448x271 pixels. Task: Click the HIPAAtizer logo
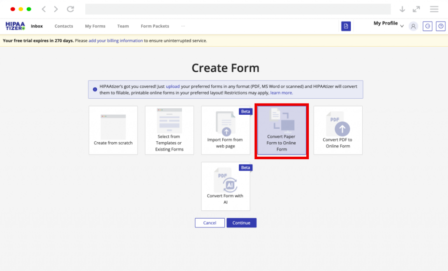pos(14,26)
